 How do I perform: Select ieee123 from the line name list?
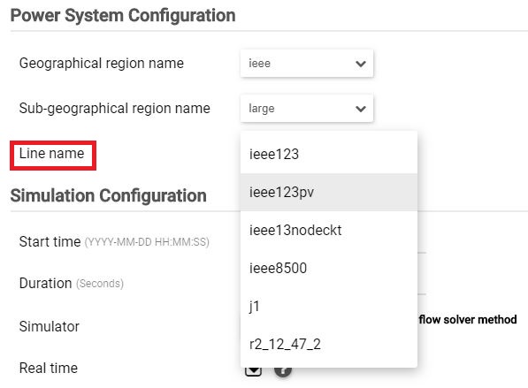pos(329,155)
